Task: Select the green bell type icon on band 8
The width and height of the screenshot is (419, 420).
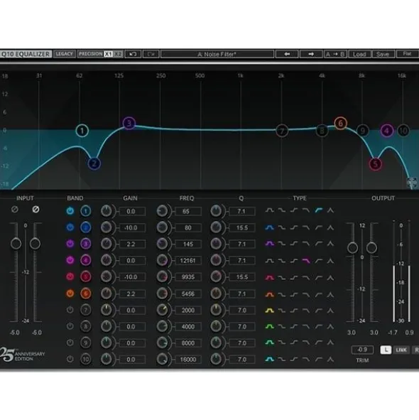Action: (x=269, y=327)
